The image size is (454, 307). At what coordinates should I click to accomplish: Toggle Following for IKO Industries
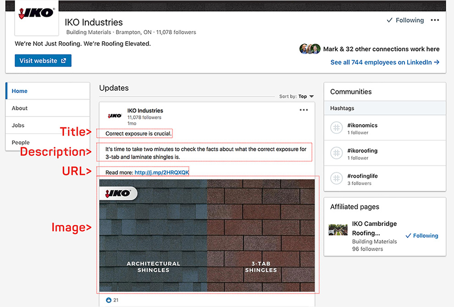[405, 20]
